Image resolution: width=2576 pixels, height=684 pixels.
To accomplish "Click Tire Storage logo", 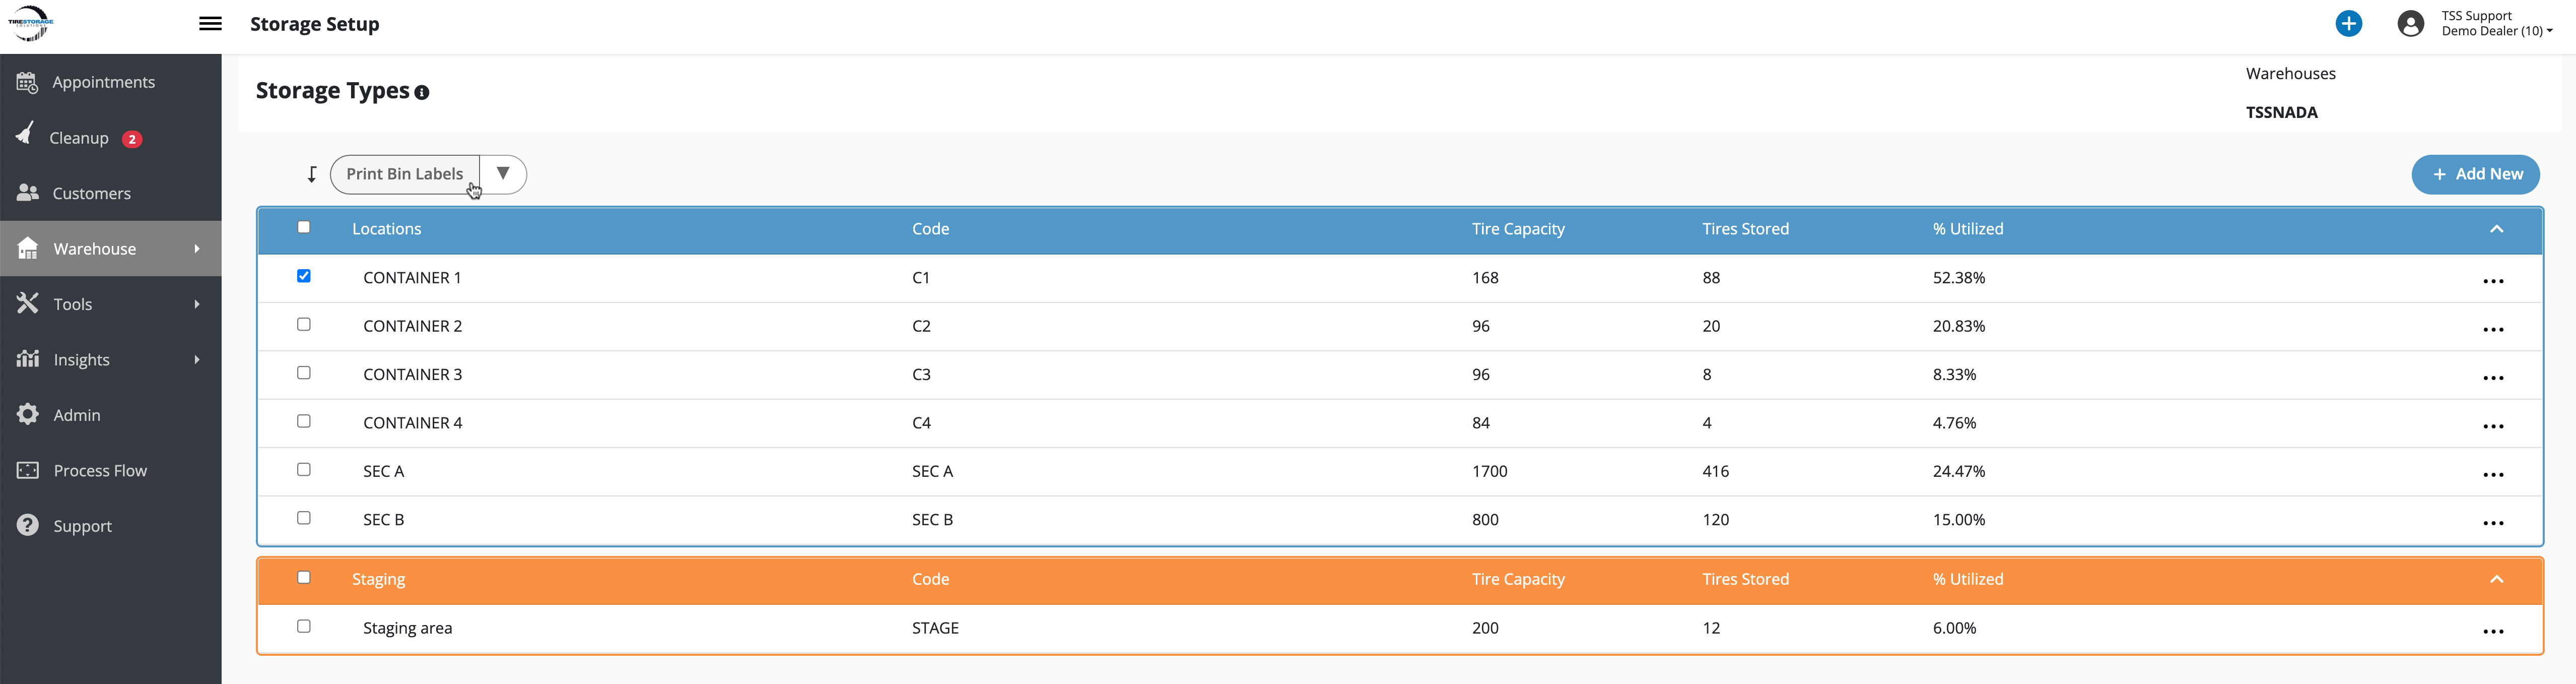I will coord(31,23).
